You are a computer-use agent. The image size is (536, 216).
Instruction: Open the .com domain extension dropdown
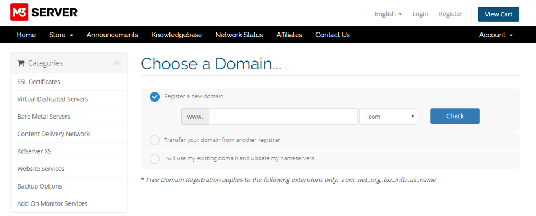click(x=389, y=117)
